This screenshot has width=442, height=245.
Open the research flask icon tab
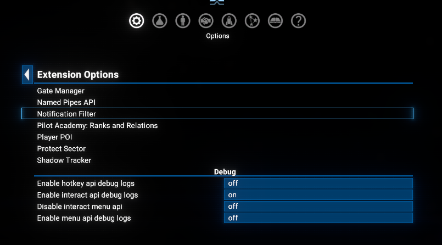160,21
